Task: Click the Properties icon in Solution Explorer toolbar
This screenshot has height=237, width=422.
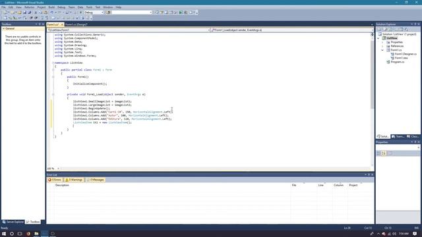Action: [x=380, y=29]
